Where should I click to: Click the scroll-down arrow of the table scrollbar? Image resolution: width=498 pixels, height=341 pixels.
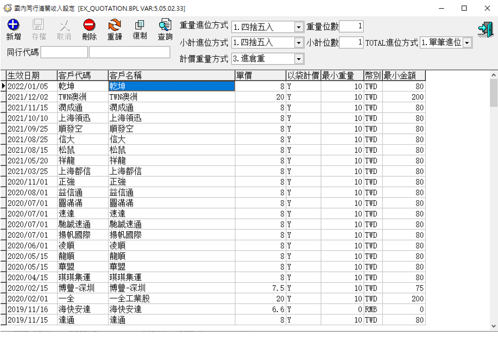[494, 326]
